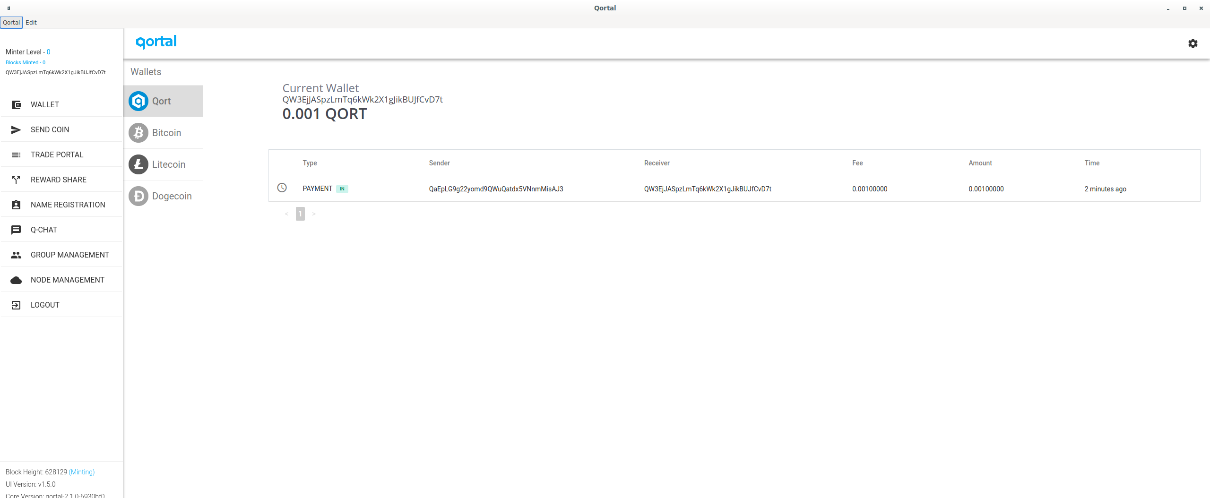Click the Wallets panel heading
The width and height of the screenshot is (1210, 498).
146,72
